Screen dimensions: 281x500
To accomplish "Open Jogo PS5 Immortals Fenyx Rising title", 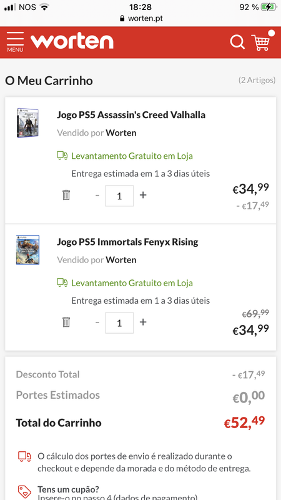I will click(x=128, y=242).
